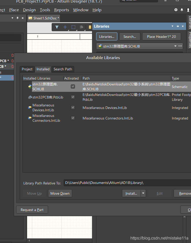
Task: Uncheck Activated for stm32 schematic library
Action: [x=73, y=86]
